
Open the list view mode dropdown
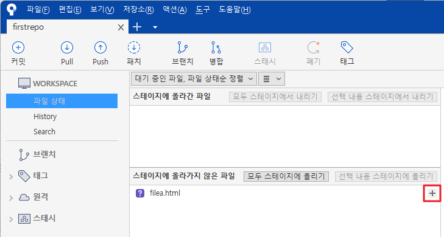[x=272, y=79]
